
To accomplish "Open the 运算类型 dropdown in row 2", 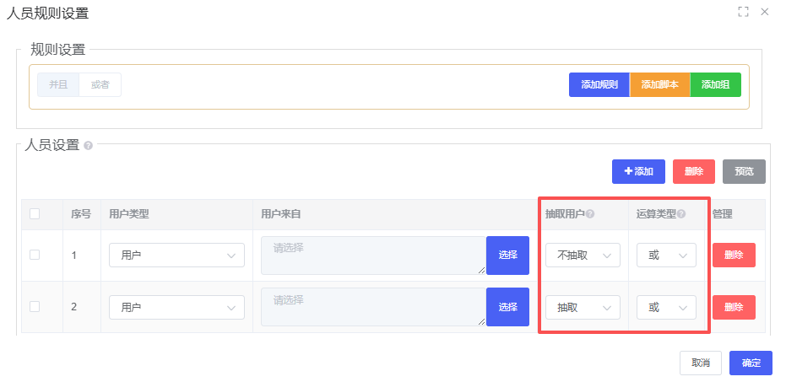I will tap(666, 308).
